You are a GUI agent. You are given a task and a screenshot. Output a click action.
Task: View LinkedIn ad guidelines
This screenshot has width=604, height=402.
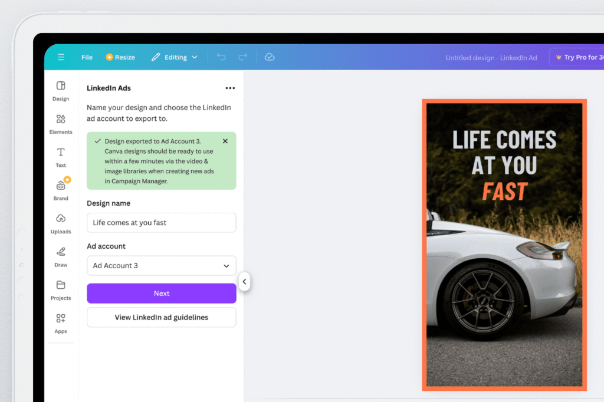[x=161, y=317]
